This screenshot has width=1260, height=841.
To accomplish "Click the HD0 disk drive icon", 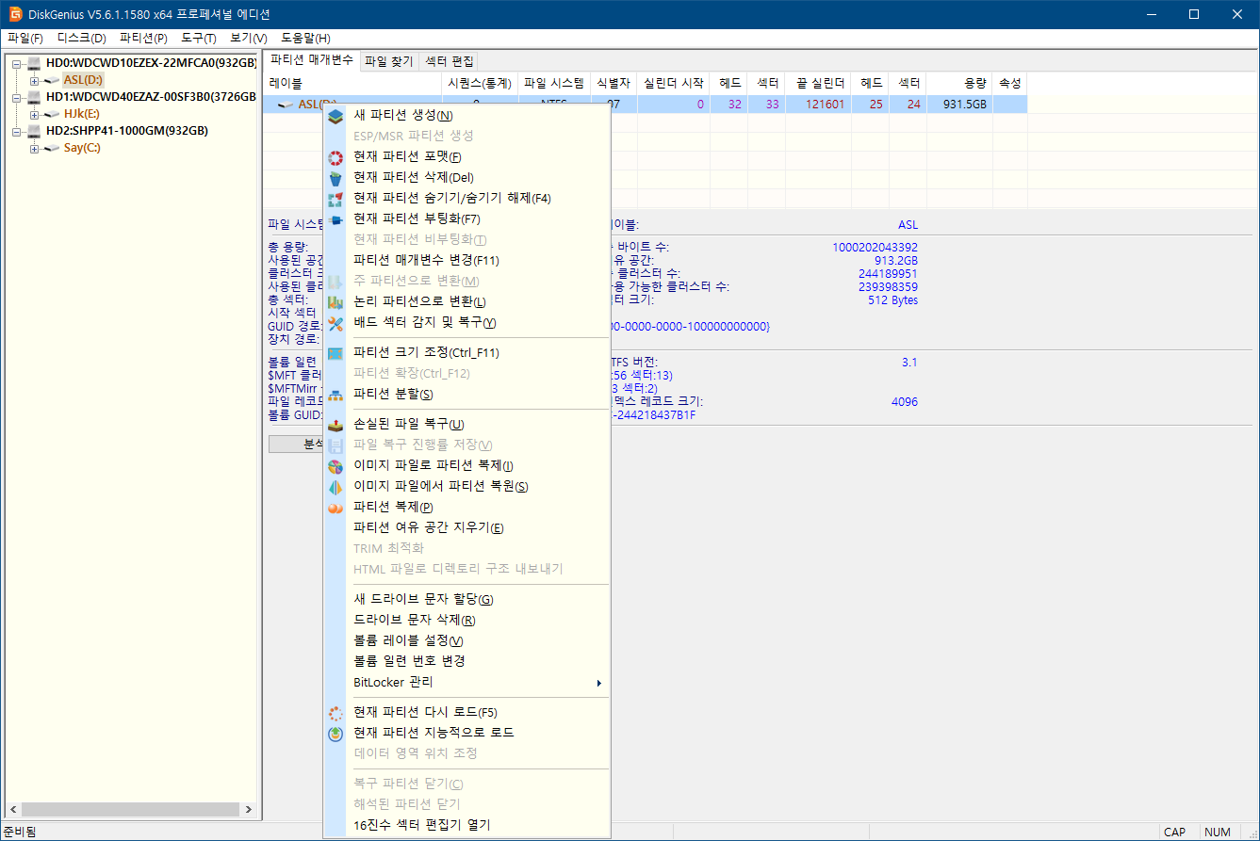I will point(35,63).
